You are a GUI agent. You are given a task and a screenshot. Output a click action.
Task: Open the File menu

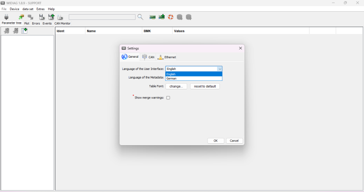(4, 9)
